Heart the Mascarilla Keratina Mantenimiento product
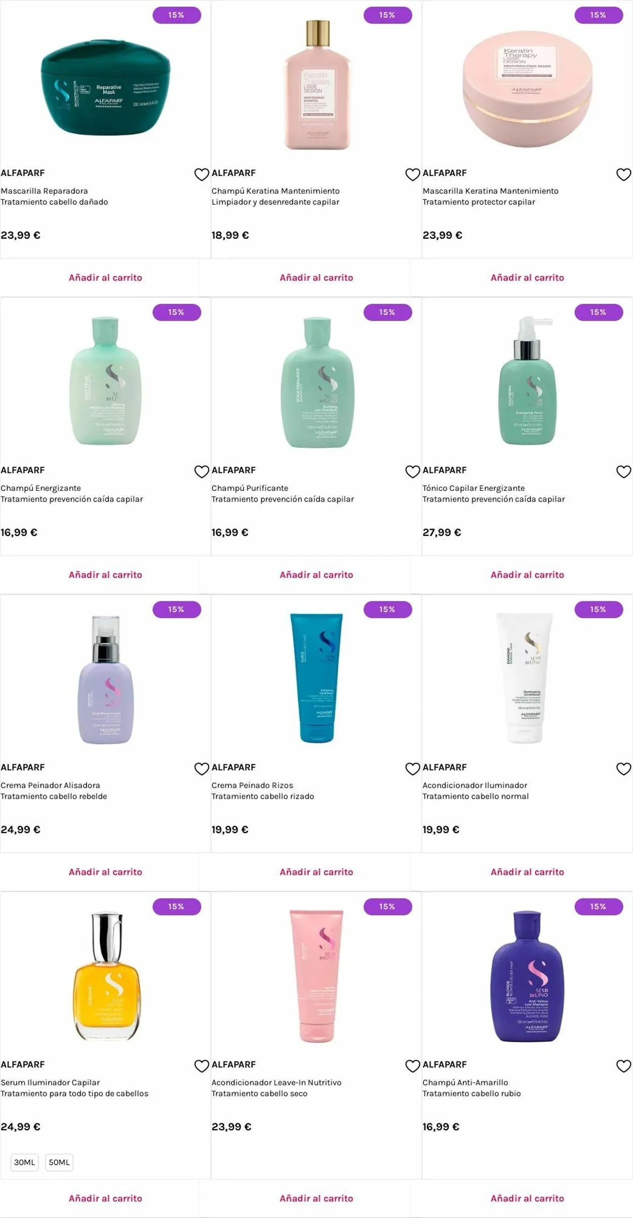 (623, 174)
